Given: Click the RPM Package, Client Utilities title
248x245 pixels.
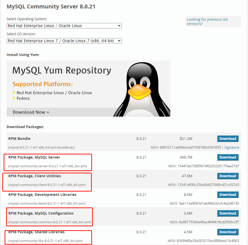Looking at the screenshot, I should tap(35, 176).
